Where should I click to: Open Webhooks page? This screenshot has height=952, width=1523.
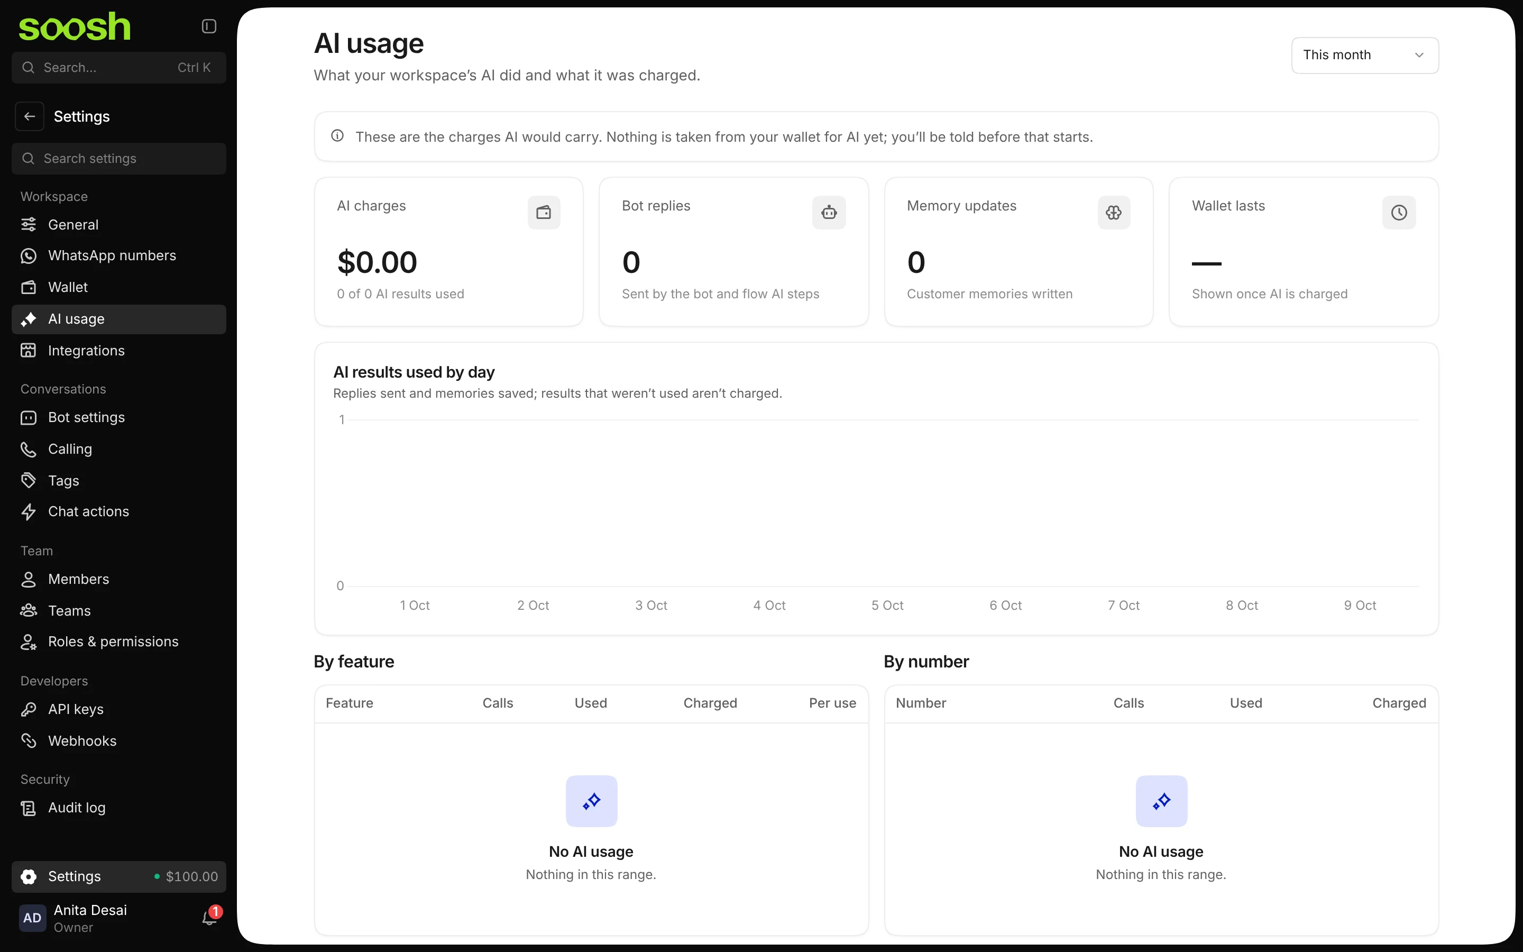(x=119, y=741)
